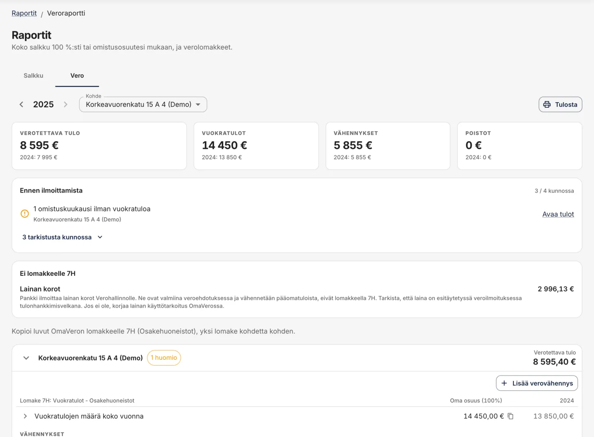Click the Avaa tulot link
The width and height of the screenshot is (594, 437).
[558, 214]
